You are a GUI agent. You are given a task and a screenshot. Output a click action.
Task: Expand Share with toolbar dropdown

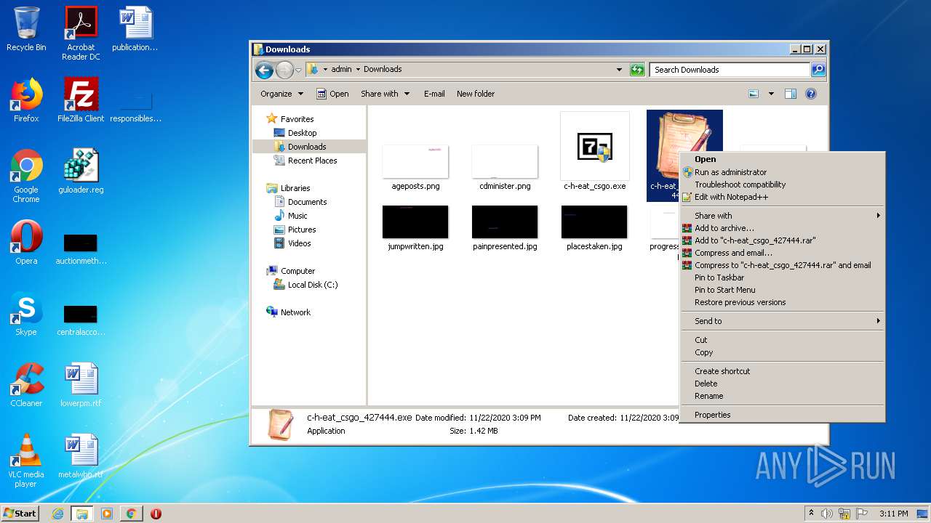point(385,94)
